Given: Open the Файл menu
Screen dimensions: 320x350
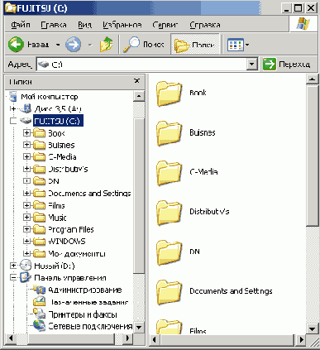Looking at the screenshot, I should pyautogui.click(x=21, y=25).
